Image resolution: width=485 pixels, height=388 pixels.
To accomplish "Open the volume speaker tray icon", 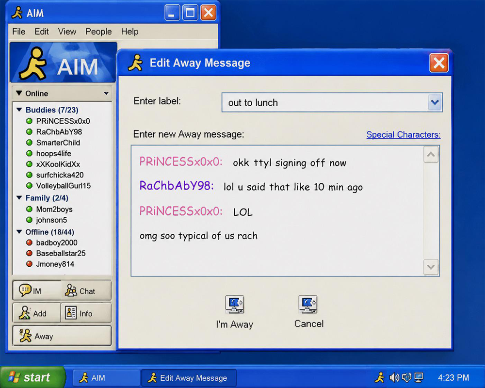I will pos(394,377).
